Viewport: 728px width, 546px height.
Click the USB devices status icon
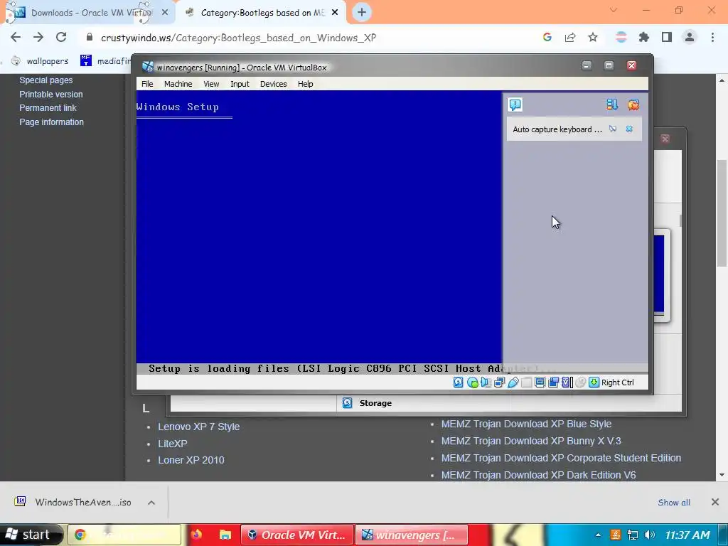513,382
